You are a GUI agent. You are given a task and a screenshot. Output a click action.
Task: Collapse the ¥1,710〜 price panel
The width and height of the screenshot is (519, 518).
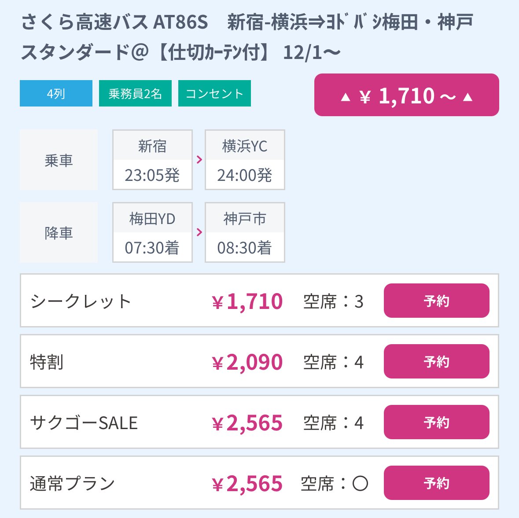pyautogui.click(x=406, y=96)
